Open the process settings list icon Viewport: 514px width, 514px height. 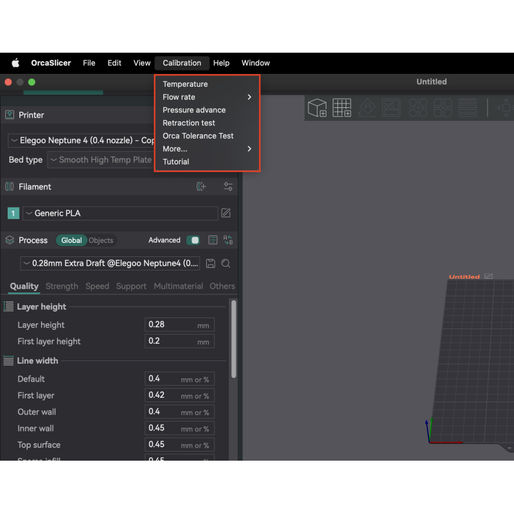(x=213, y=240)
